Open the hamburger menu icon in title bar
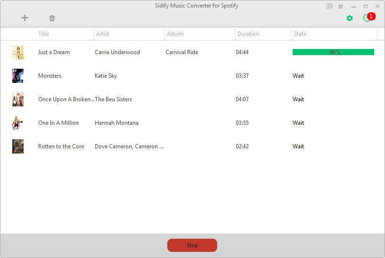385x258 pixels. [341, 7]
